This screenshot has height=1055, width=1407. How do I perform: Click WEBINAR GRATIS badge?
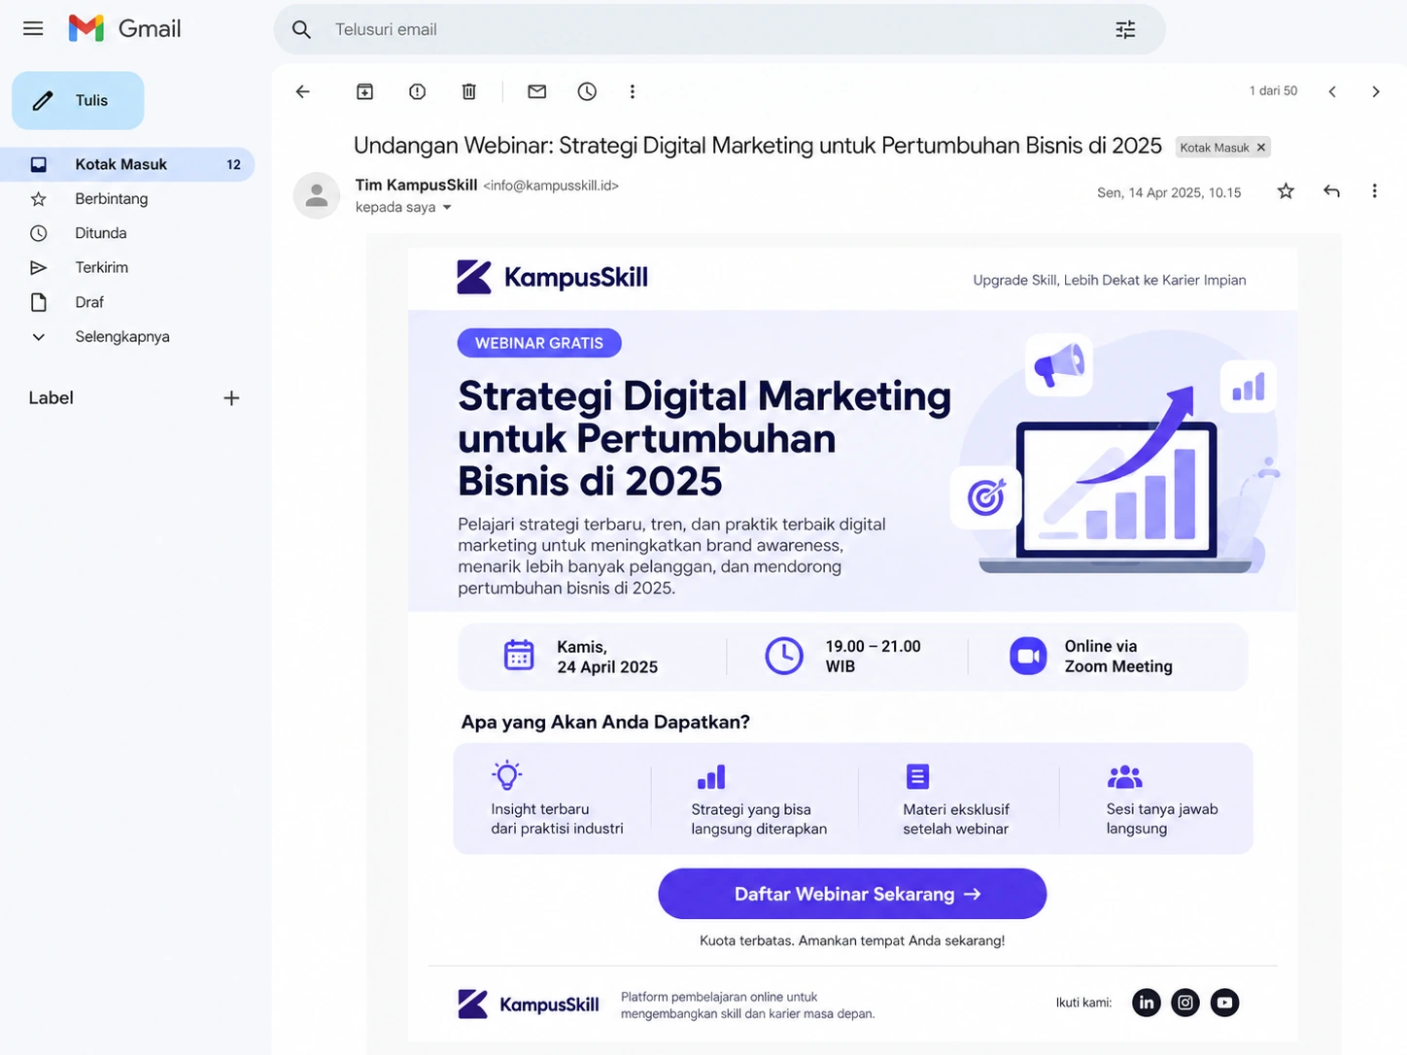[539, 343]
